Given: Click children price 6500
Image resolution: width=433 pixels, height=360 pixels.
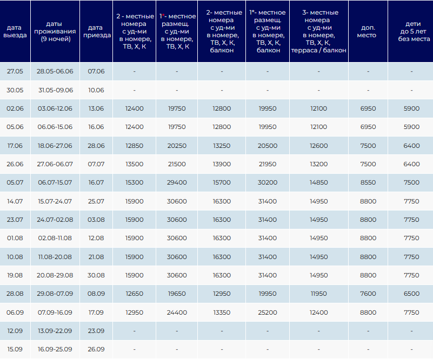Looking at the screenshot, I should (411, 294).
